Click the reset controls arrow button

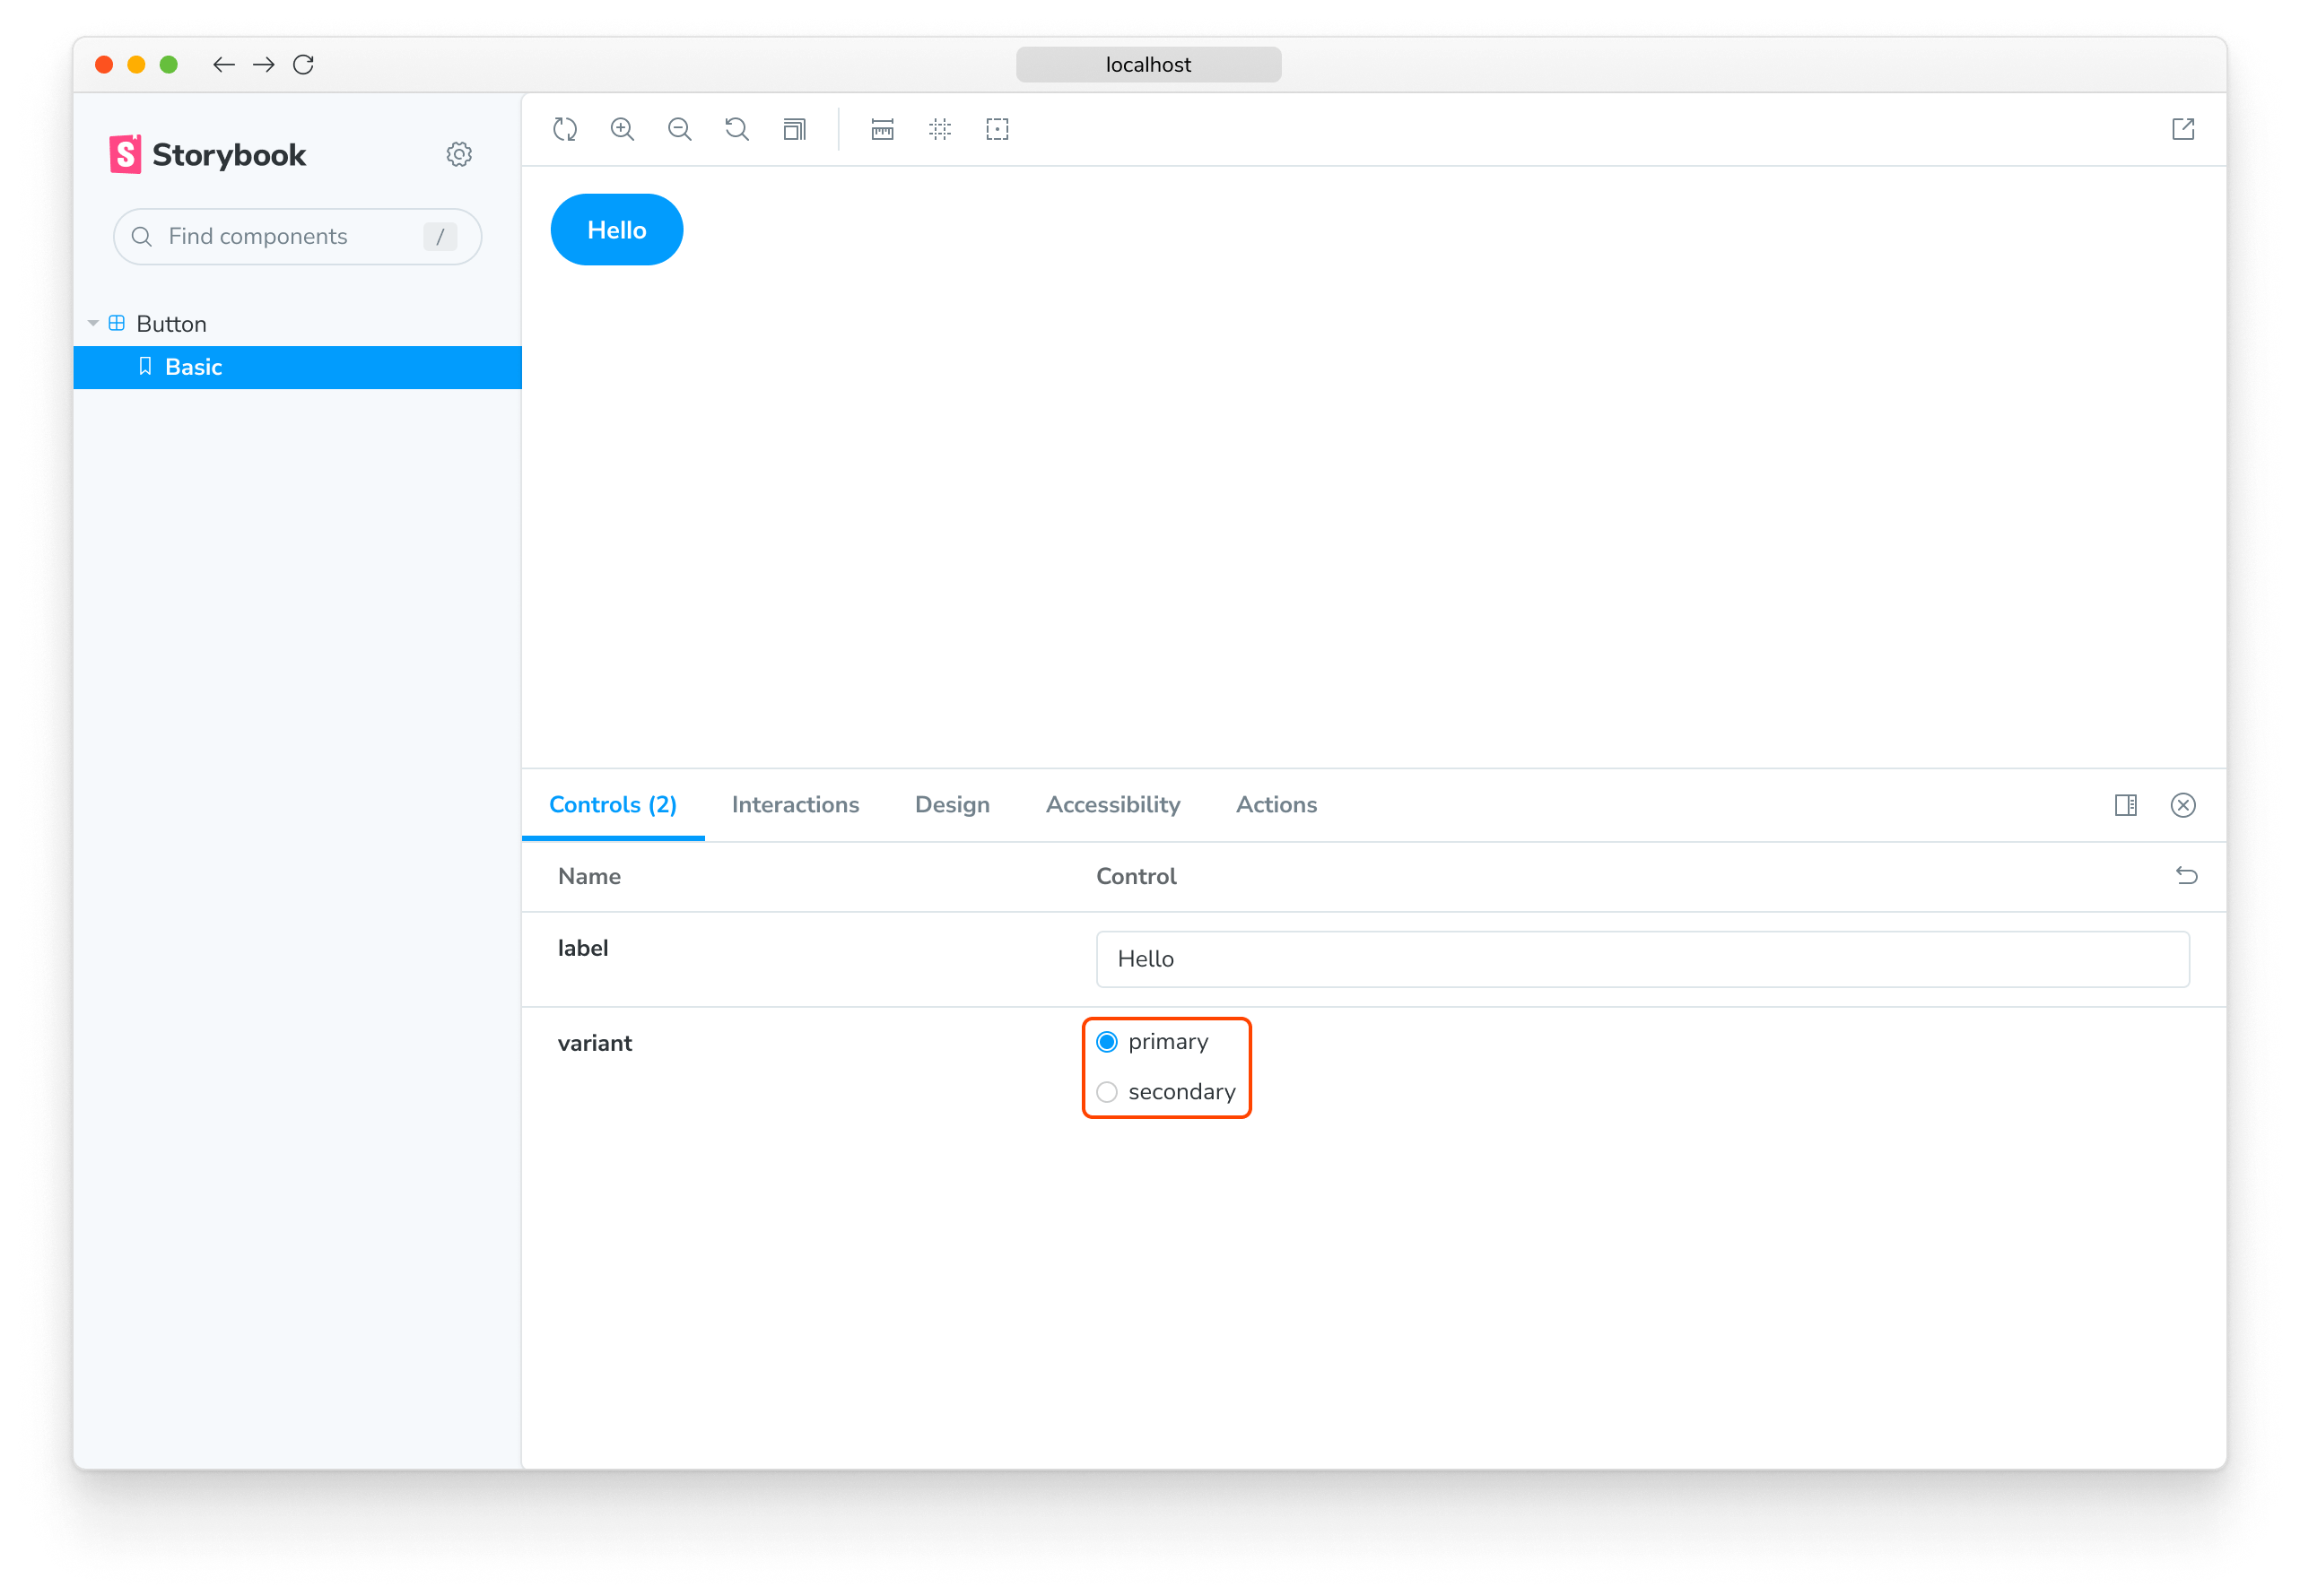[2184, 875]
